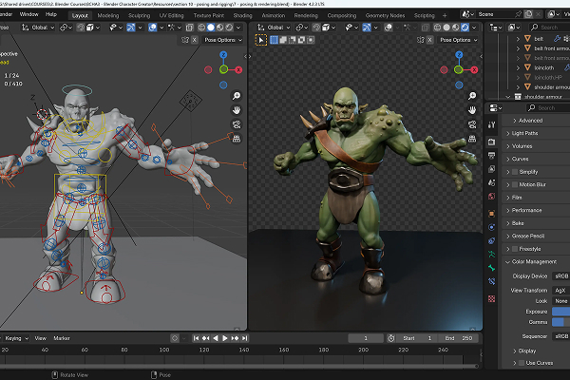Screen dimensions: 570x380
Task: Tick the Freestyle checkbox
Action: [x=516, y=248]
